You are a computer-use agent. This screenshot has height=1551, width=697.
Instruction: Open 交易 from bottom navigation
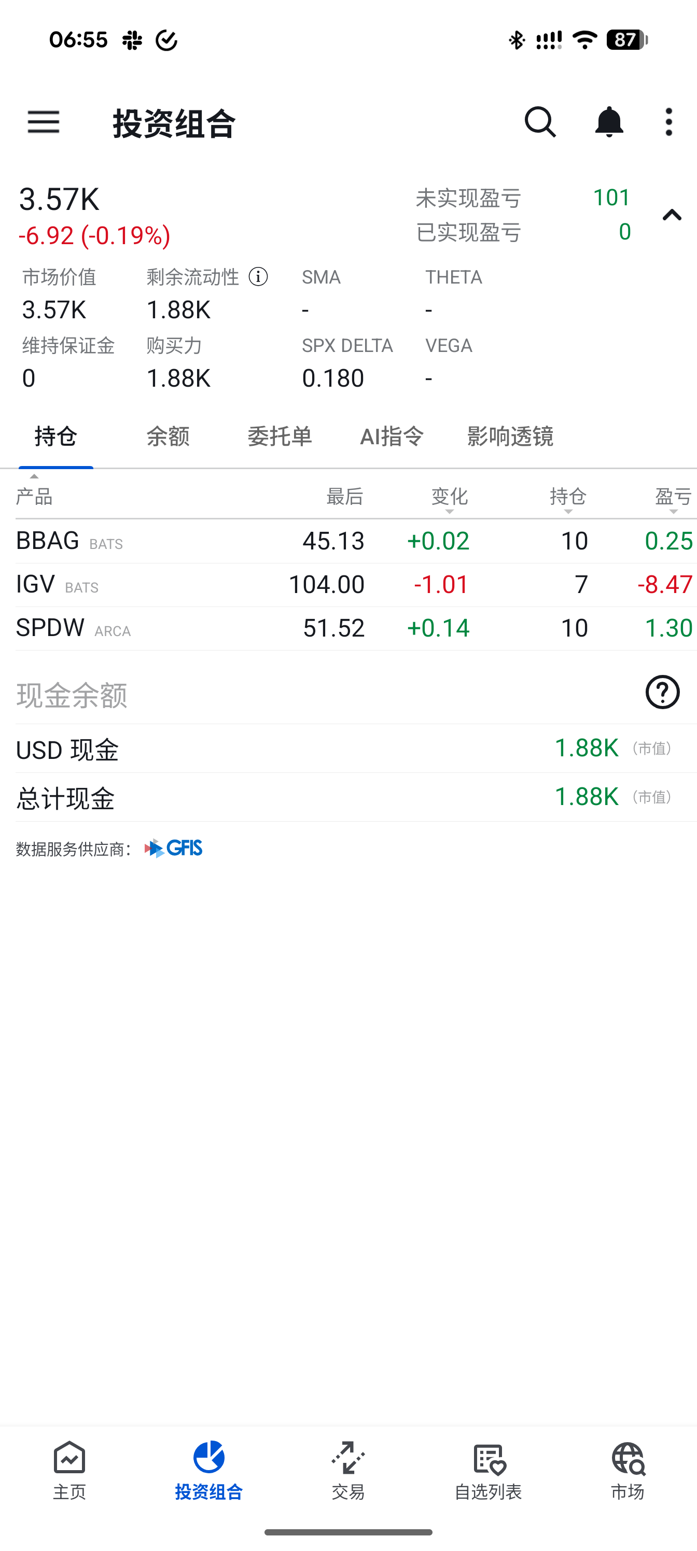[348, 1470]
